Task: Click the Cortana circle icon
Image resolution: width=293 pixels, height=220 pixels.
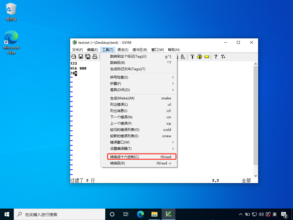Action: (x=112, y=214)
